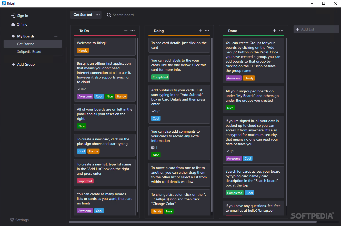341x226 pixels.
Task: Click the Offline status label
Action: pyautogui.click(x=22, y=24)
